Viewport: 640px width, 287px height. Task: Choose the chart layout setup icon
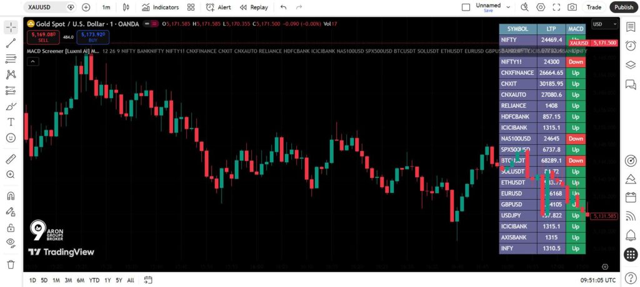[466, 7]
